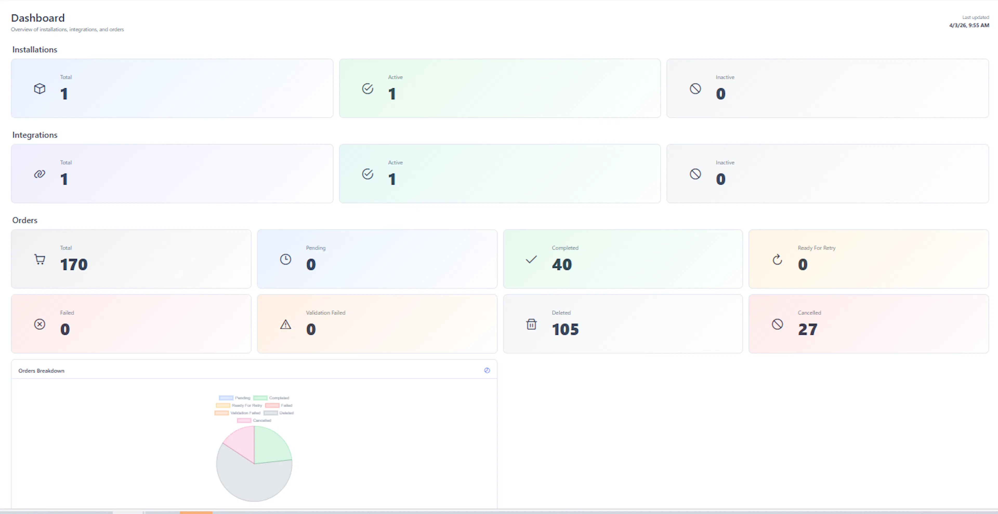998x514 pixels.
Task: Click the Failed orders value 0
Action: [x=65, y=329]
